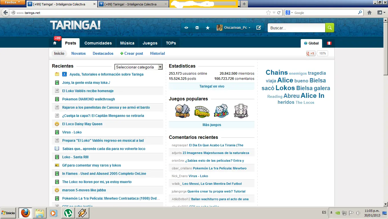Open the Dominó game icon
This screenshot has height=219, width=388.
pyautogui.click(x=241, y=111)
